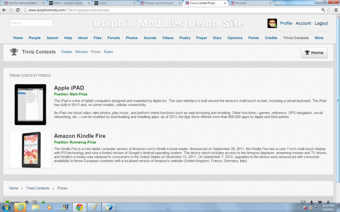Image resolution: width=340 pixels, height=212 pixels.
Task: Open Sounds in the navigation menu
Action: pos(150,38)
